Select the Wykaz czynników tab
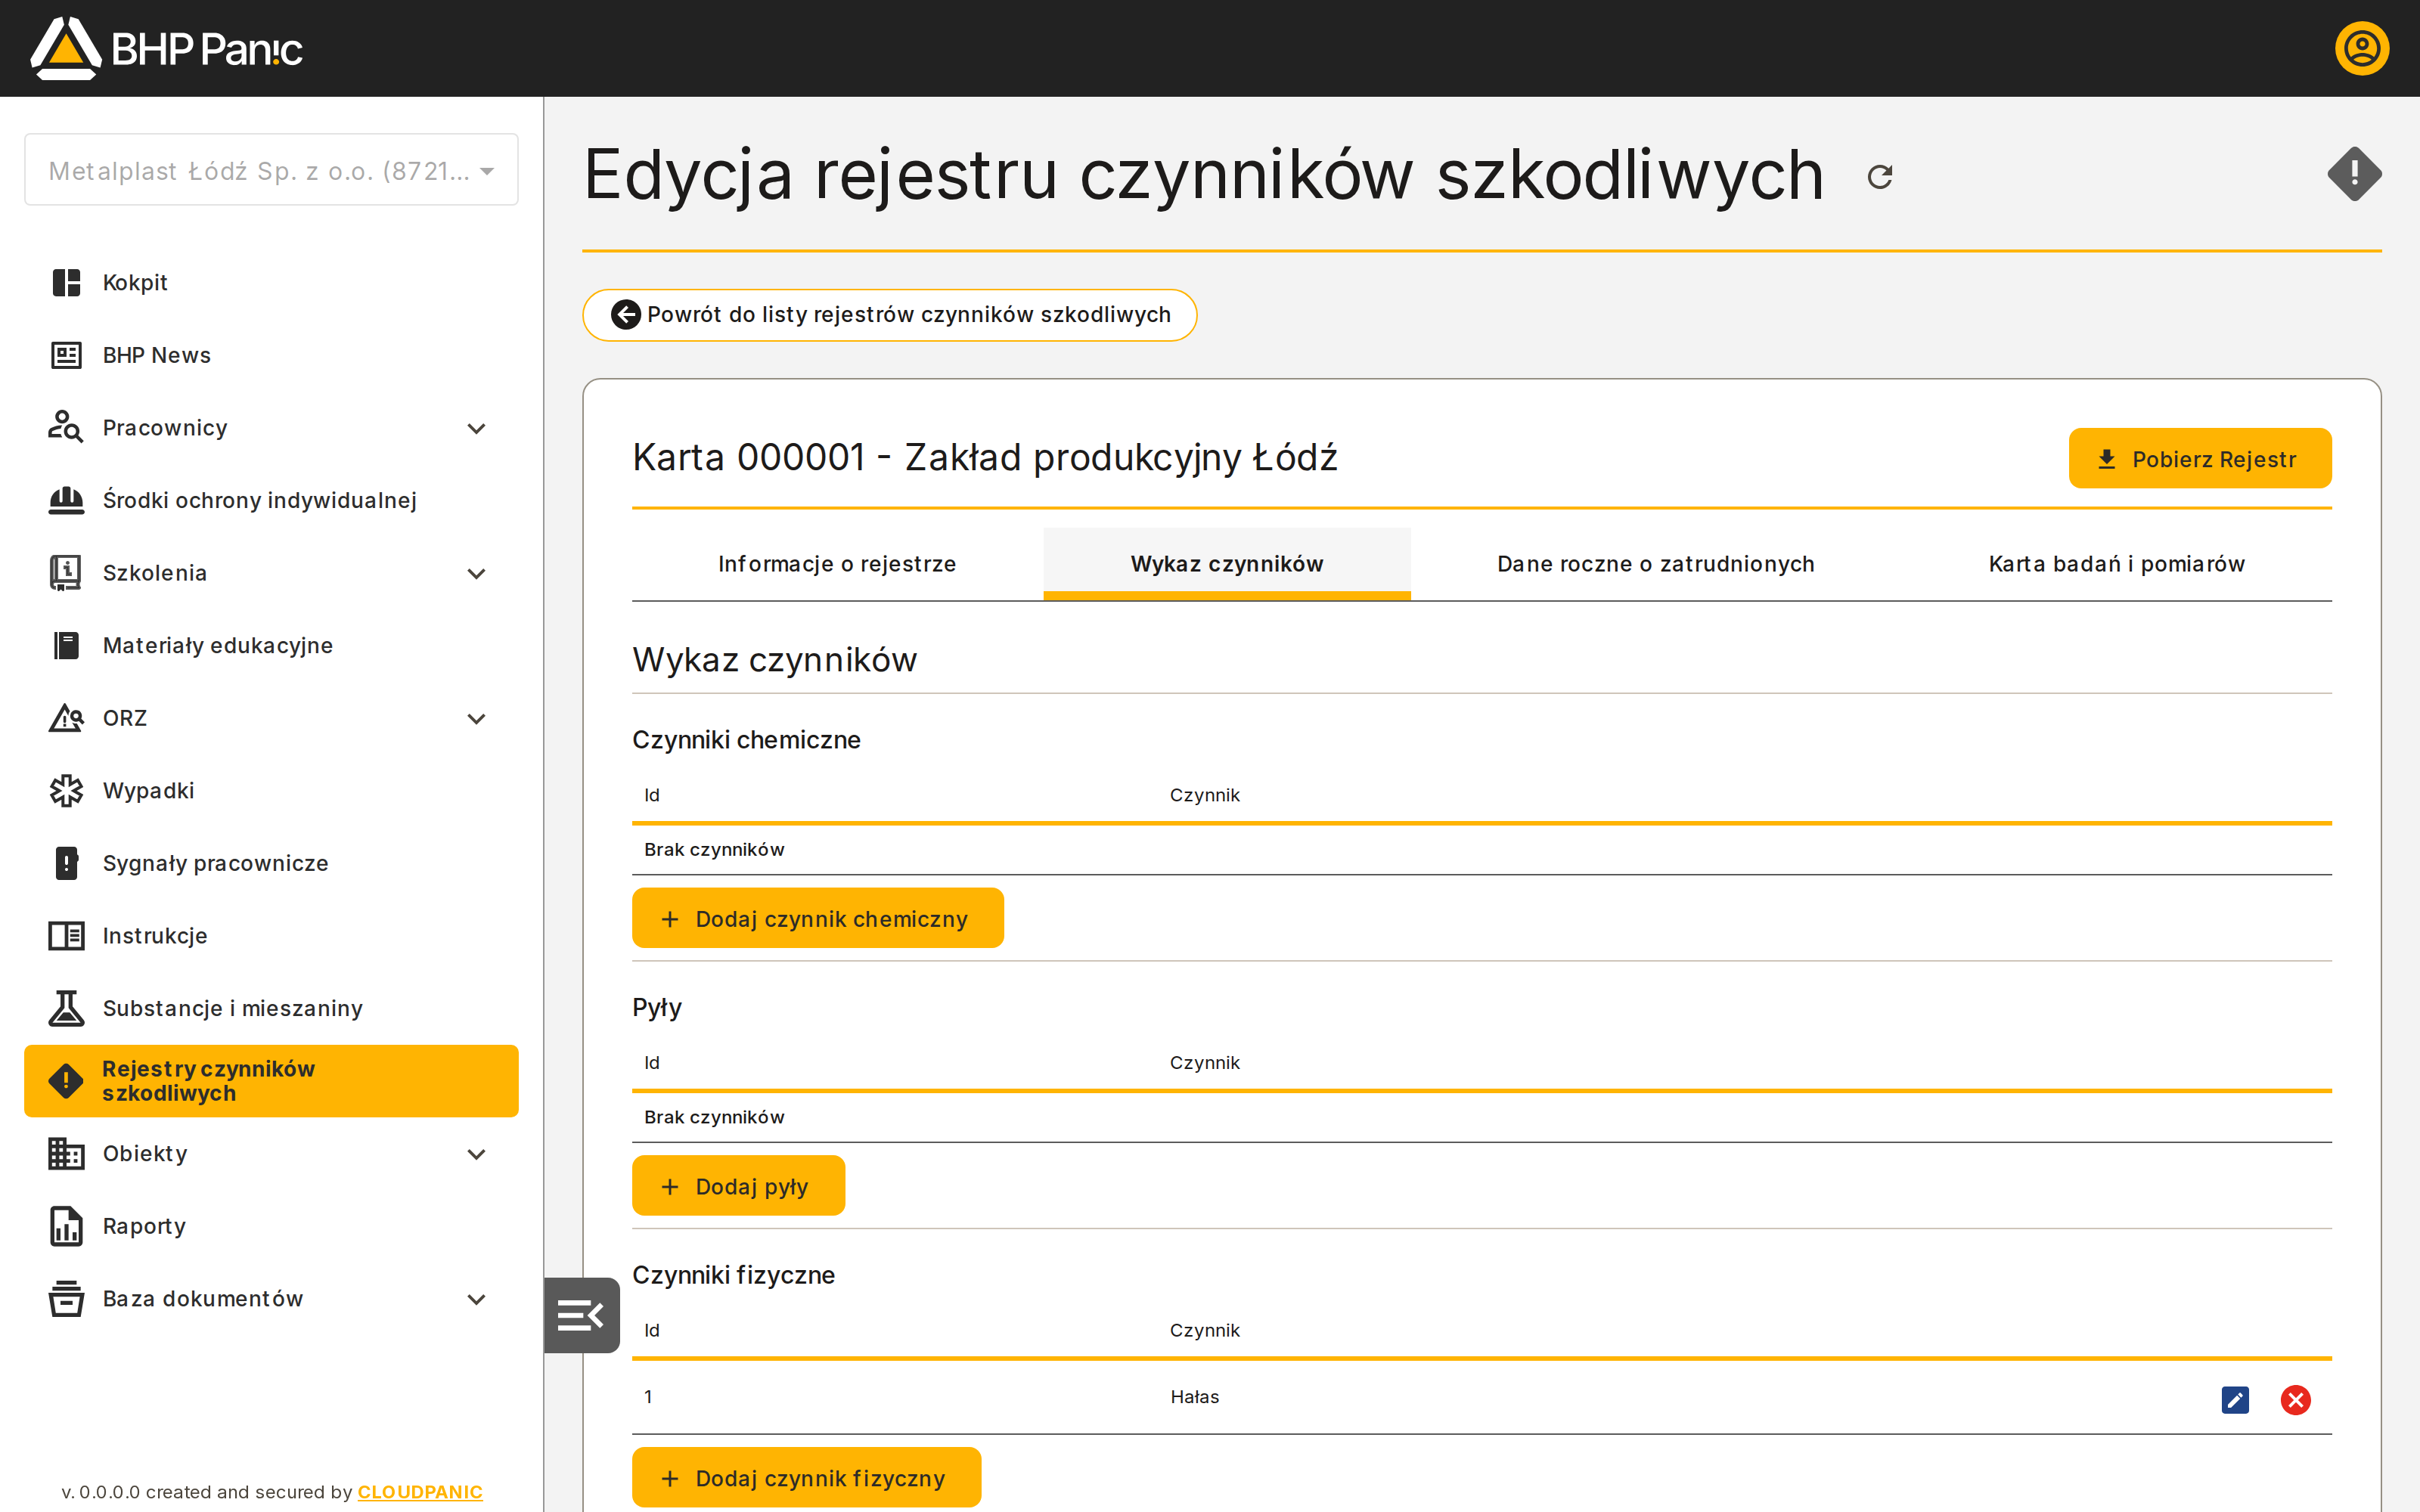The height and width of the screenshot is (1512, 2420). click(x=1227, y=564)
